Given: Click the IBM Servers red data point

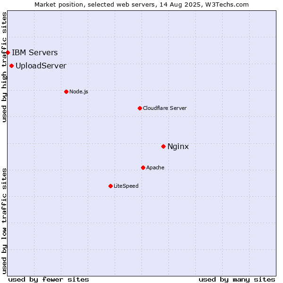Looking at the screenshot, I should (x=8, y=52).
